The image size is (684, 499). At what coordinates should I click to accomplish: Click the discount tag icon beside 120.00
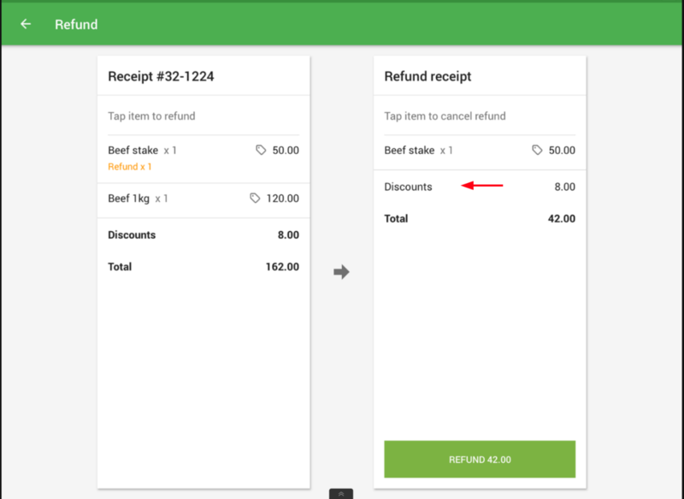point(255,199)
